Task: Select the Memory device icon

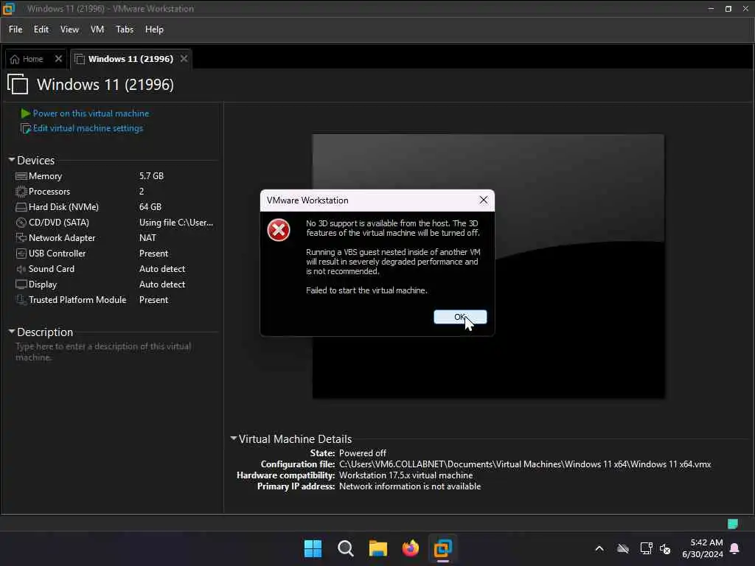Action: [x=21, y=176]
